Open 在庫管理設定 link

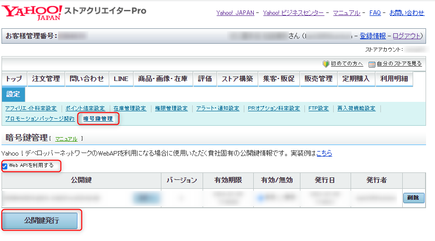[x=130, y=108]
